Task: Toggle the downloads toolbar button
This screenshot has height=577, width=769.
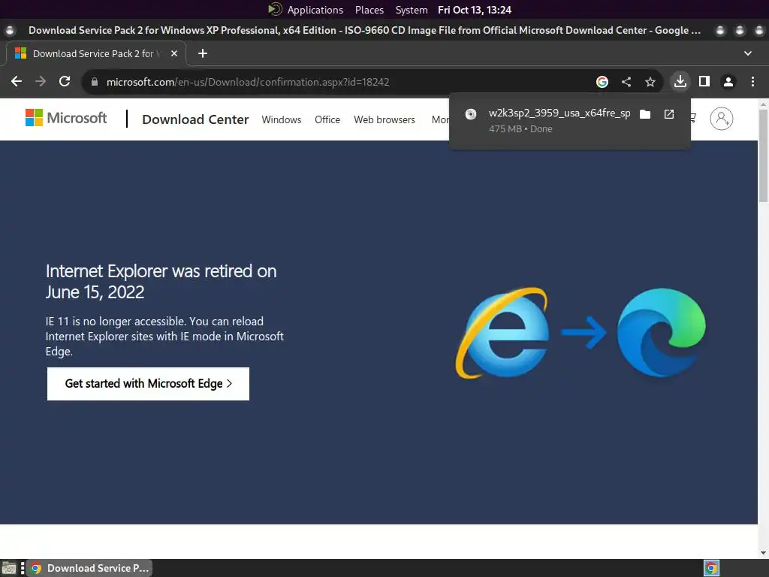Action: pyautogui.click(x=680, y=81)
